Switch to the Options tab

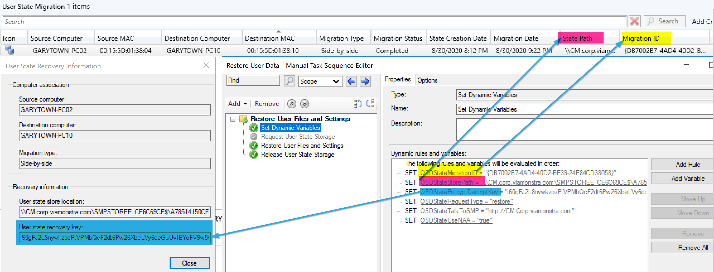(x=427, y=80)
